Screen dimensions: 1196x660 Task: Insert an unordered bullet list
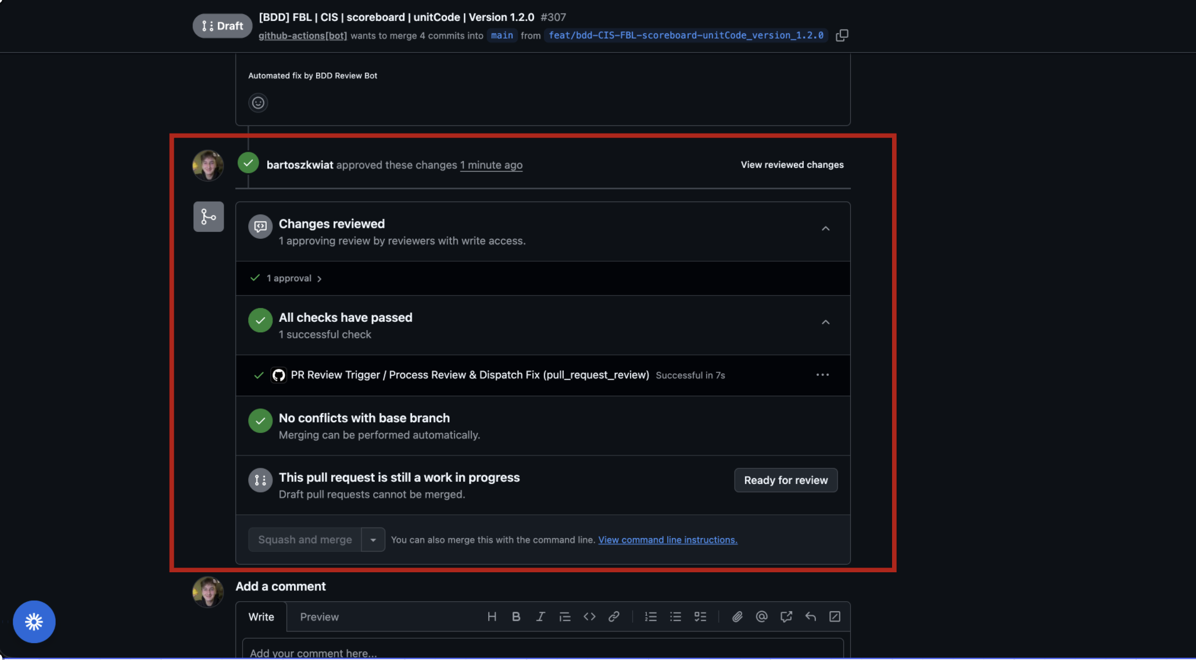tap(675, 616)
